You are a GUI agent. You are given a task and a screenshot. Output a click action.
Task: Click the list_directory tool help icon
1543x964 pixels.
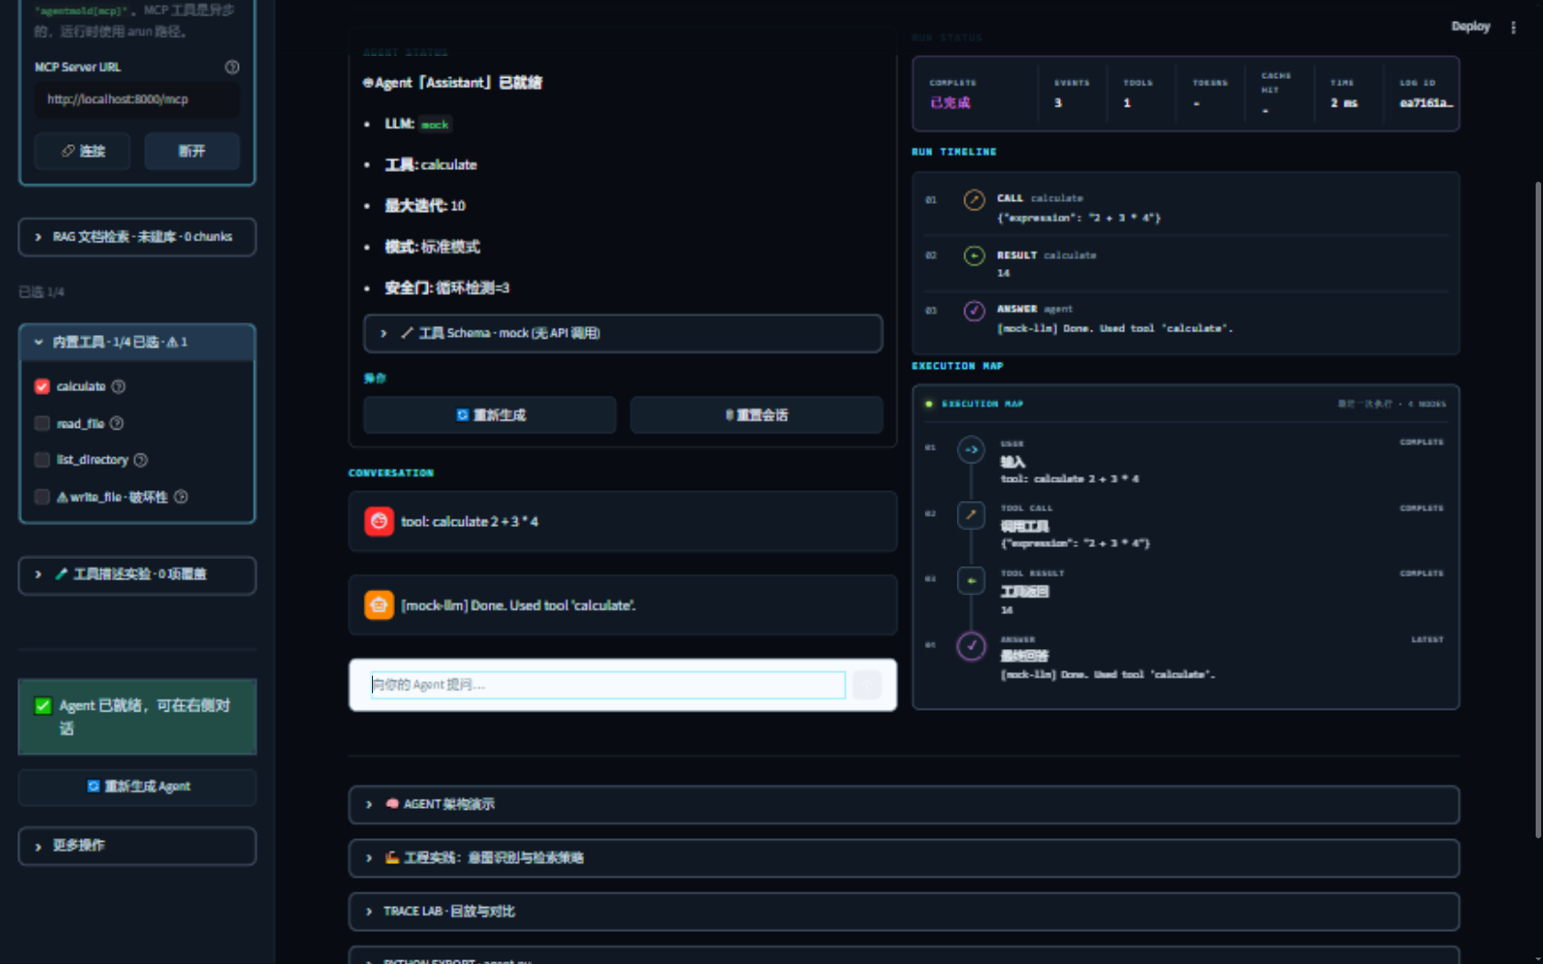141,460
